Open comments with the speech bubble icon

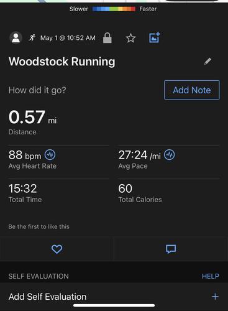point(171,249)
